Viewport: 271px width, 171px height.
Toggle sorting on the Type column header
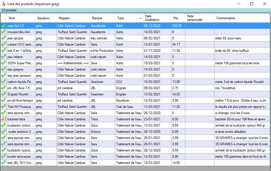pos(129,18)
